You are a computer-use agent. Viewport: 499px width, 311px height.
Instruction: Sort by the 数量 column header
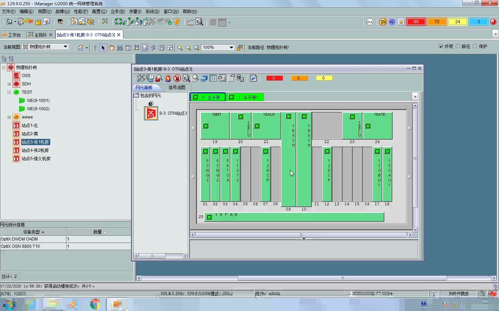click(99, 232)
